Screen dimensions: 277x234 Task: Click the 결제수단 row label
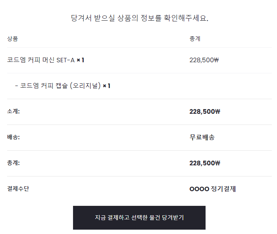coord(18,189)
